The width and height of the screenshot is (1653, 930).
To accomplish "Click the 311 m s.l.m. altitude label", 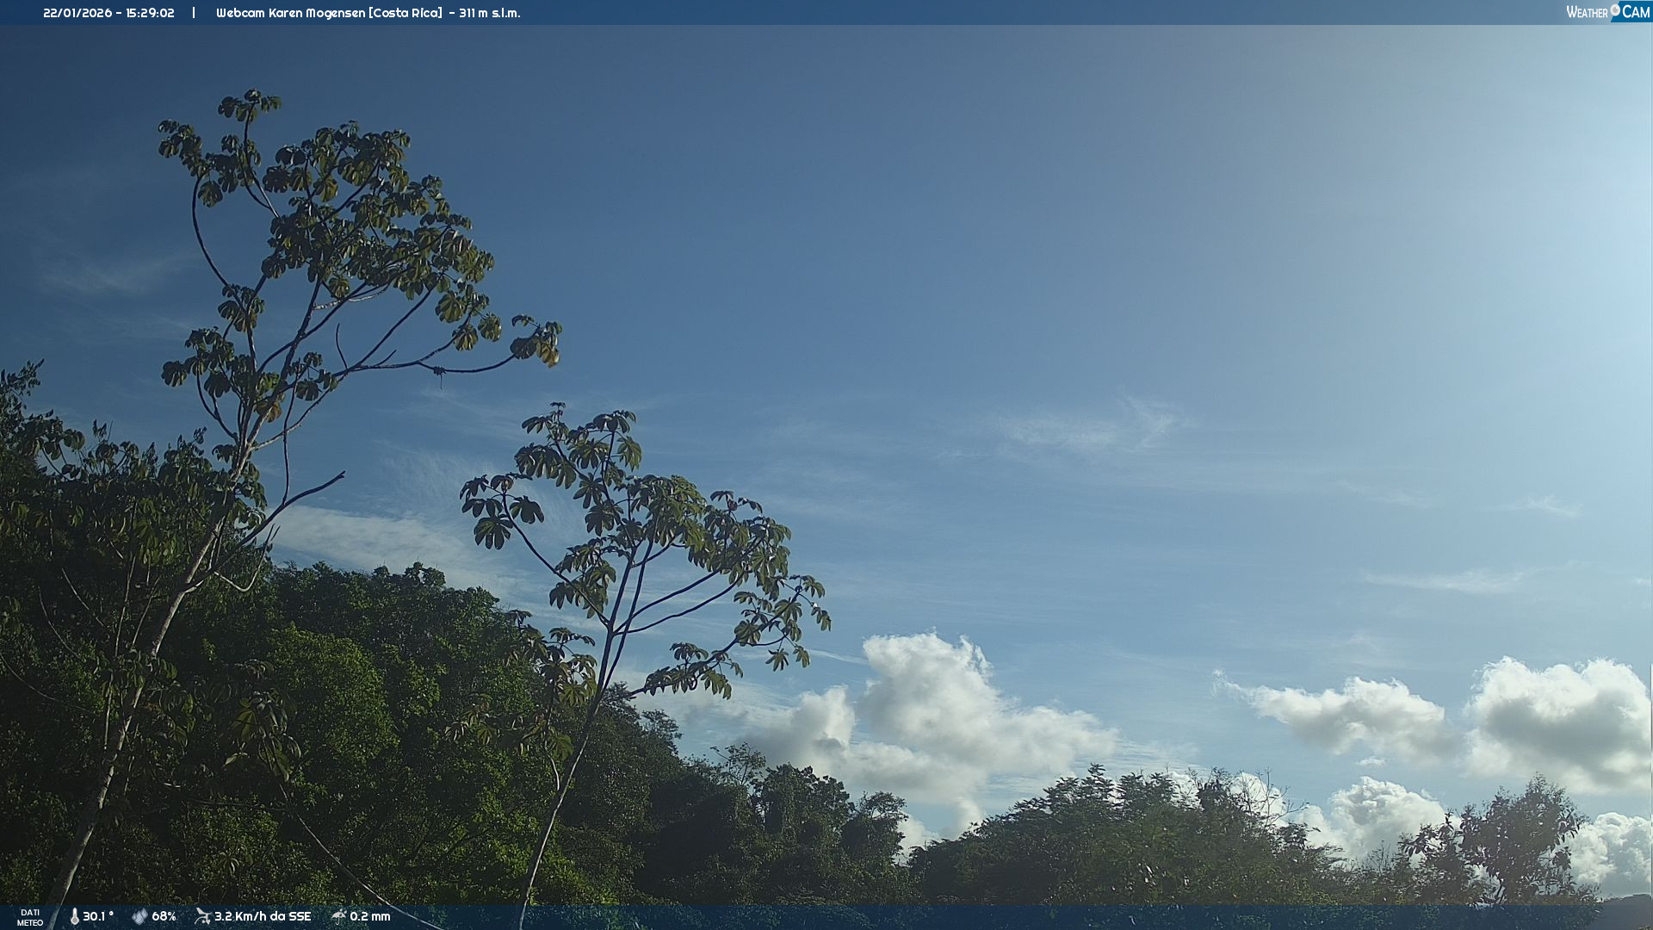I will 489,13.
